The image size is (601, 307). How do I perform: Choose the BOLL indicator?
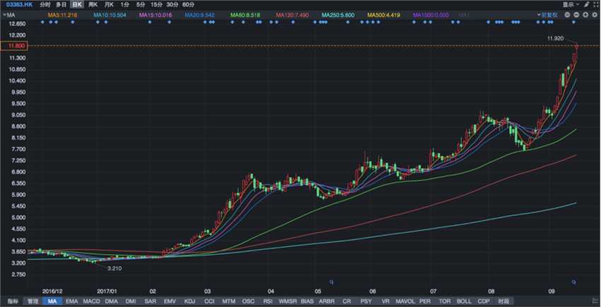point(464,301)
